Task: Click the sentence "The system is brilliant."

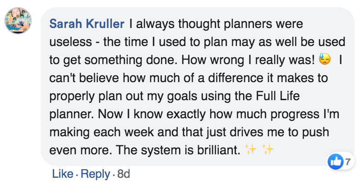Action: click(178, 150)
